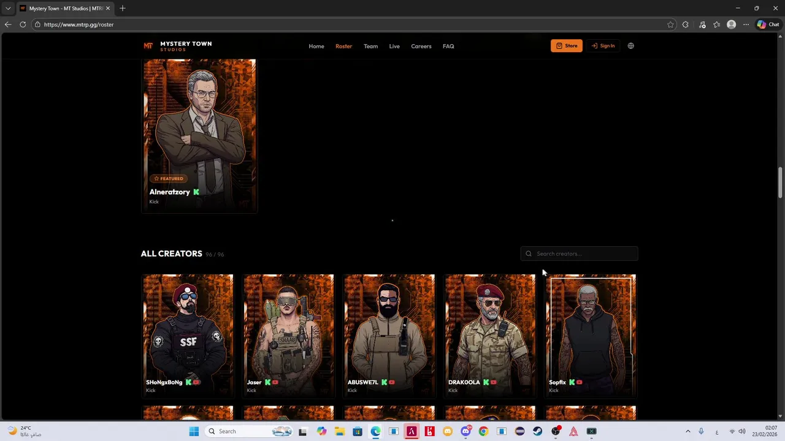Click the Alneratzory creator name
The height and width of the screenshot is (441, 785).
point(169,192)
